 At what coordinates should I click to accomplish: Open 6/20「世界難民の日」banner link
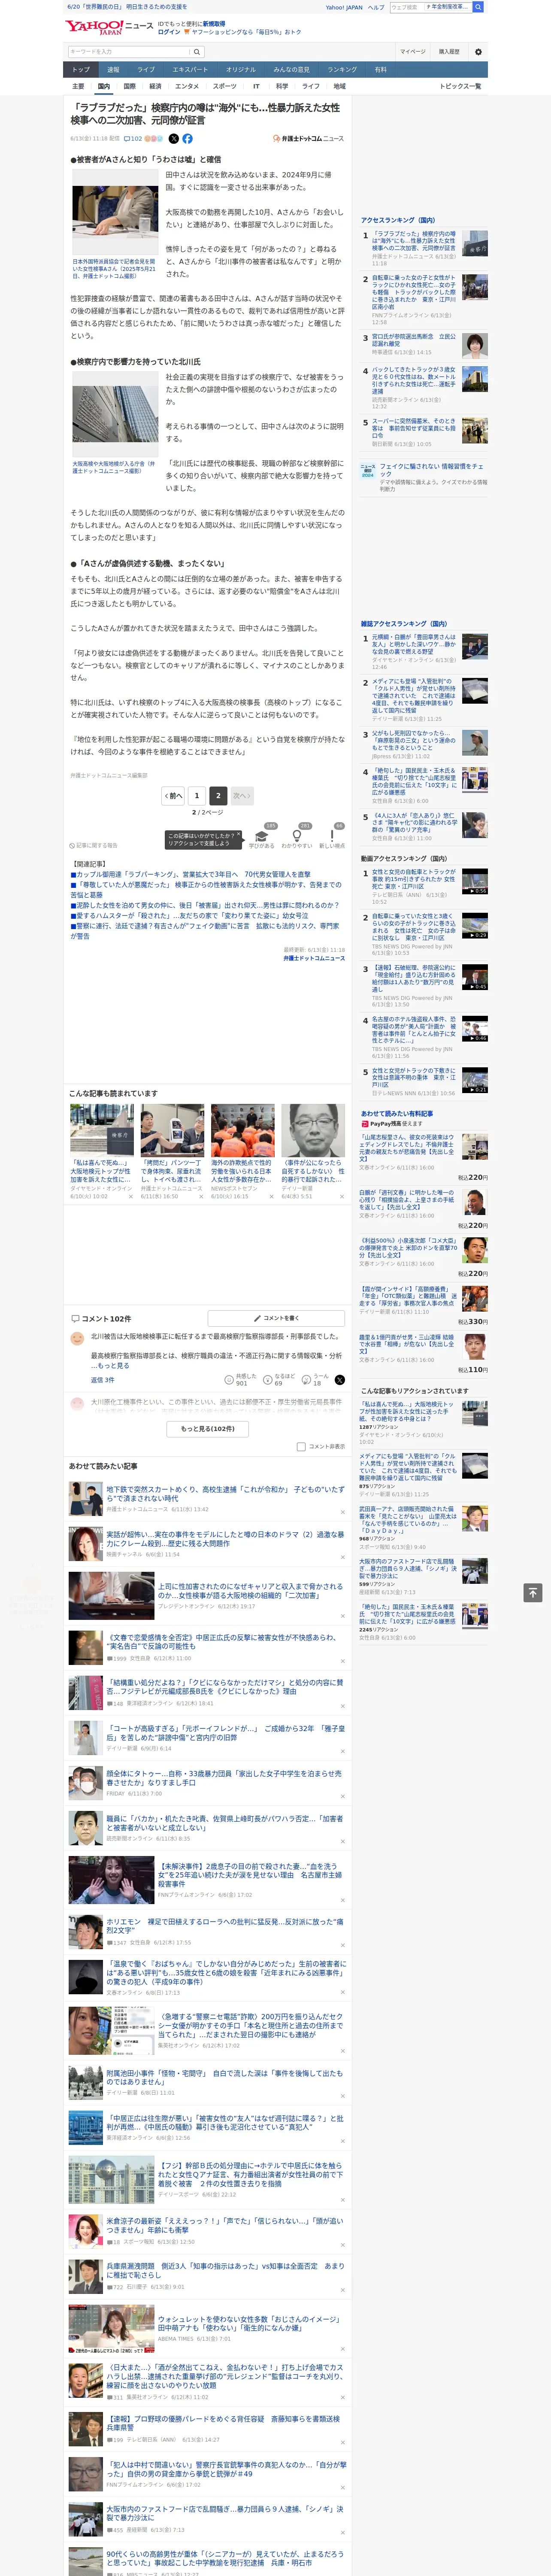click(126, 7)
